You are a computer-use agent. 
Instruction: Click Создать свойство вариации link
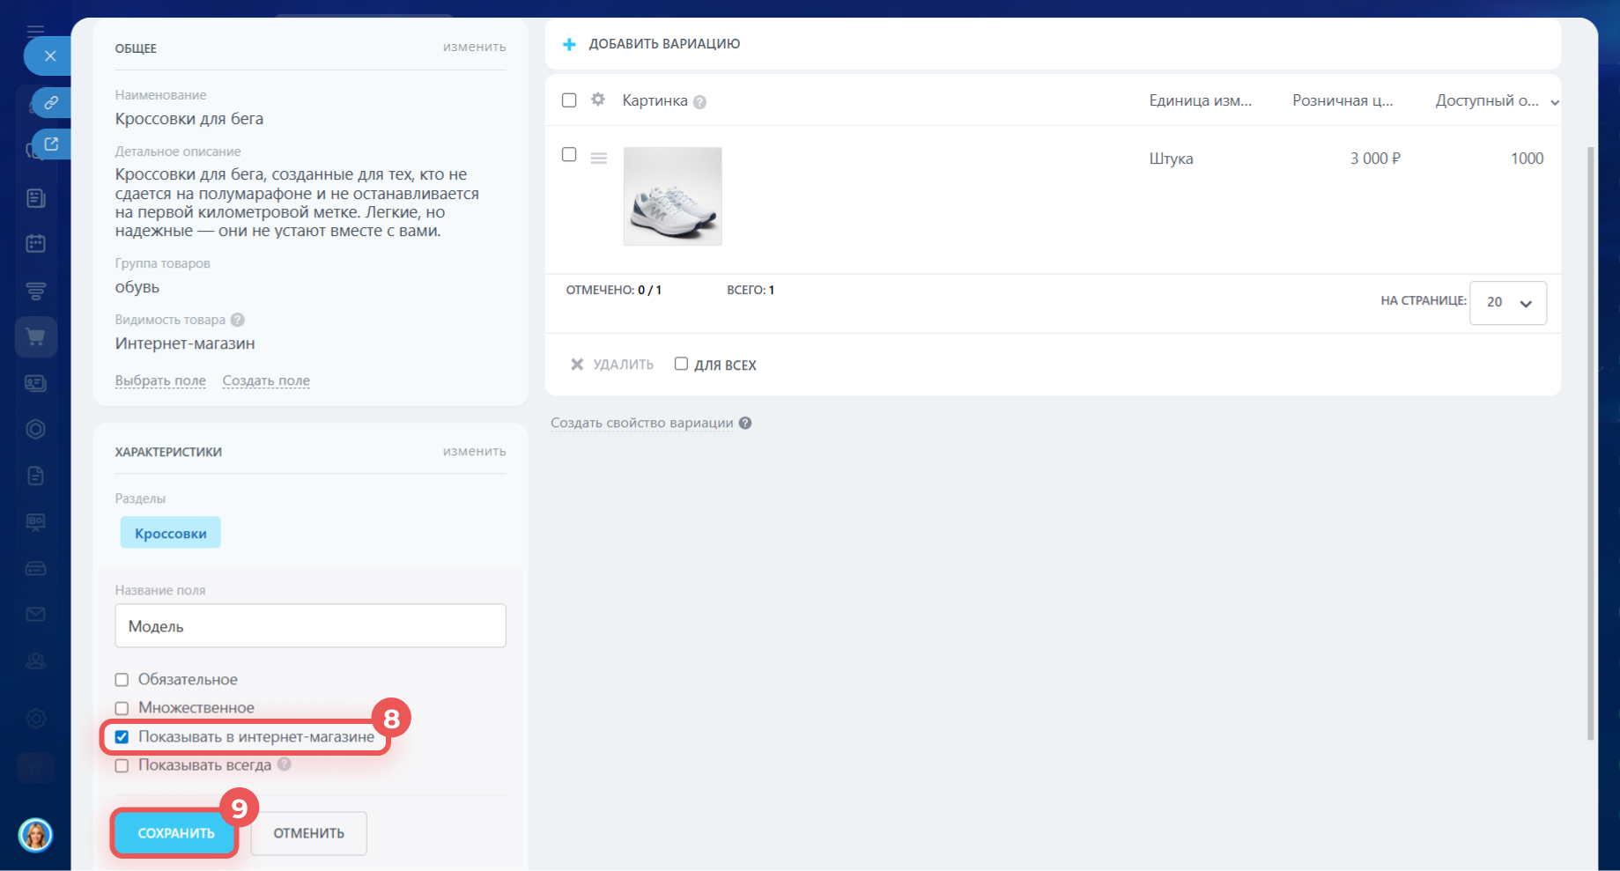[641, 423]
